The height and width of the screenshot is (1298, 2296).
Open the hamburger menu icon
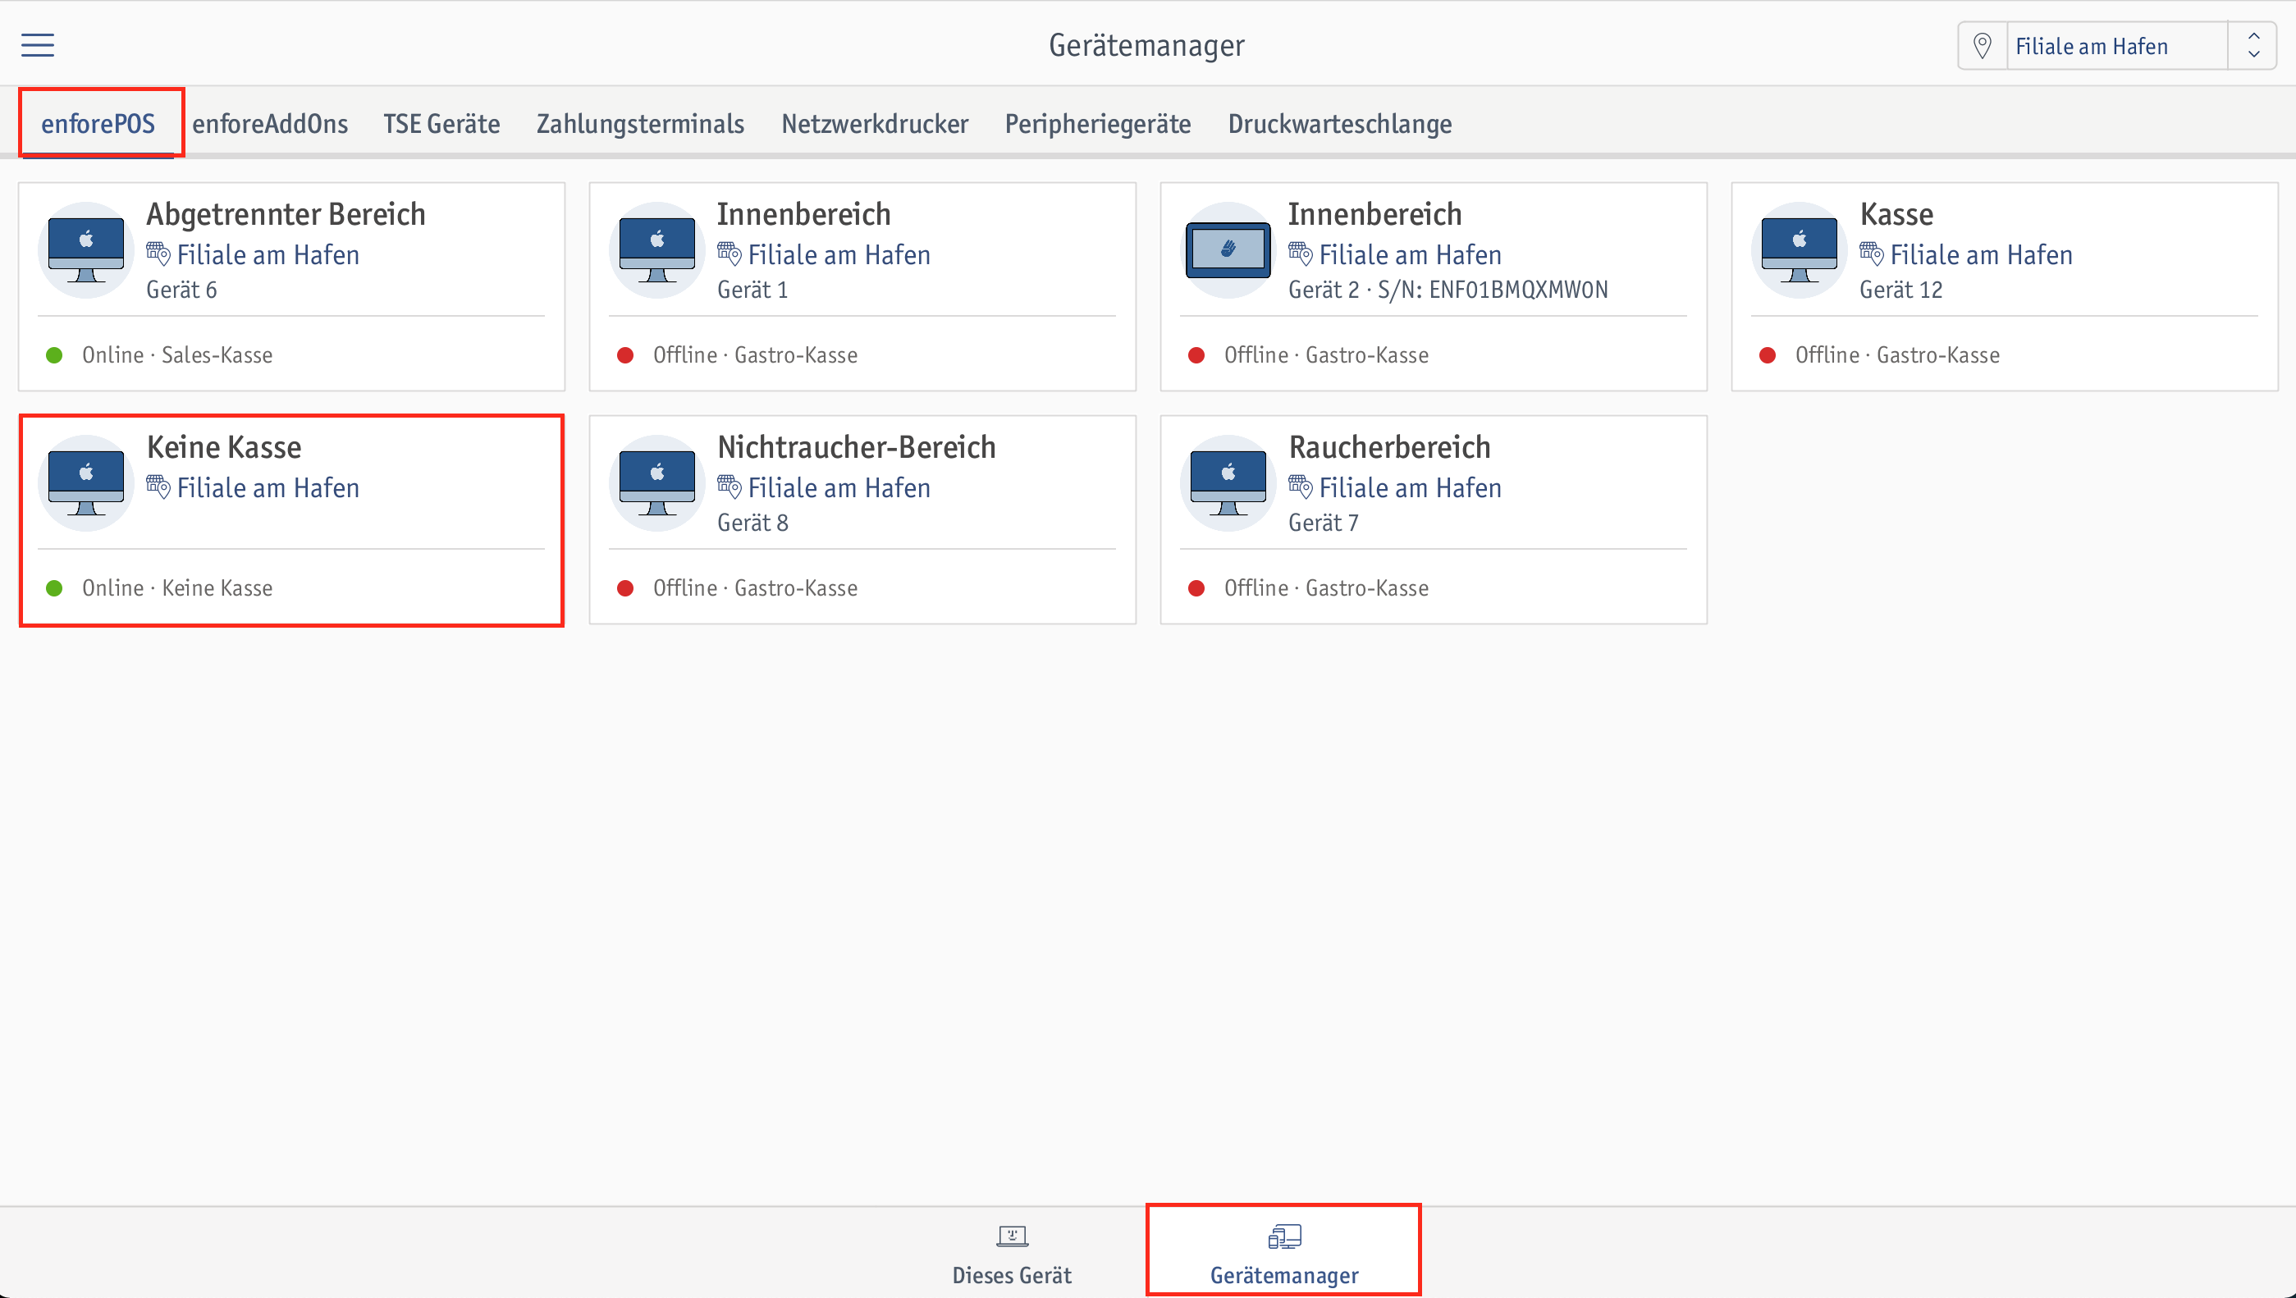click(x=38, y=44)
